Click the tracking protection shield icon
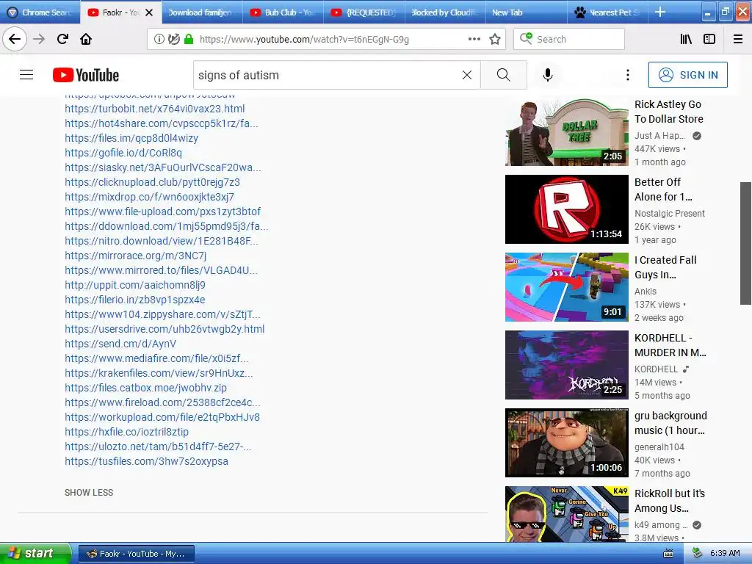The image size is (752, 564). (x=173, y=39)
